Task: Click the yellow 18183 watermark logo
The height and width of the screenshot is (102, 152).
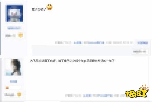Action: point(137,92)
